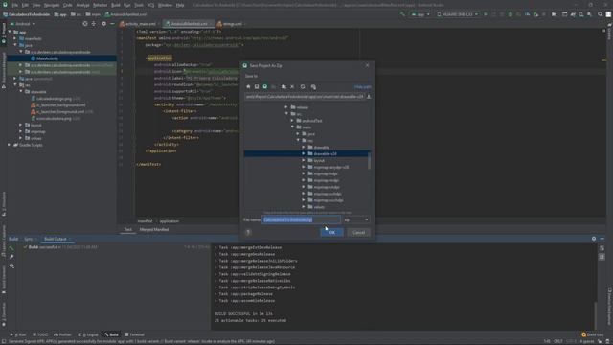
Task: Select the drawable folder in dialog tree
Action: coord(321,147)
